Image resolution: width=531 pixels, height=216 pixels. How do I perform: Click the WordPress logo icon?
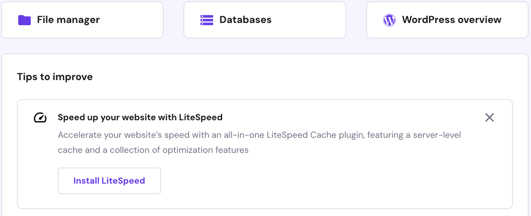point(389,20)
